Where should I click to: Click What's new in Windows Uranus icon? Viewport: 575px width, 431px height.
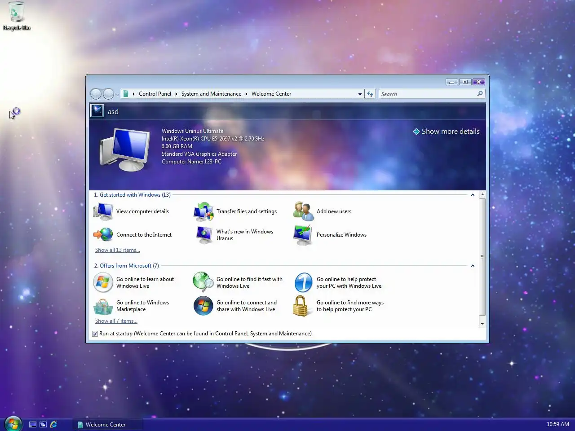pos(203,235)
